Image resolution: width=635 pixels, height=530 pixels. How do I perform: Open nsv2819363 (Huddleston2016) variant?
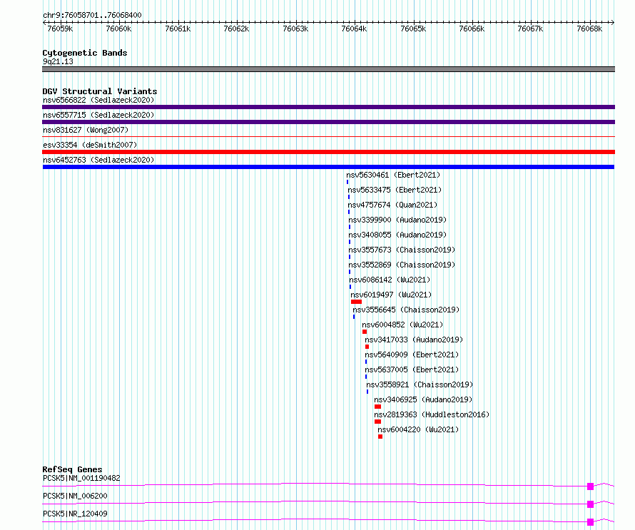point(432,414)
